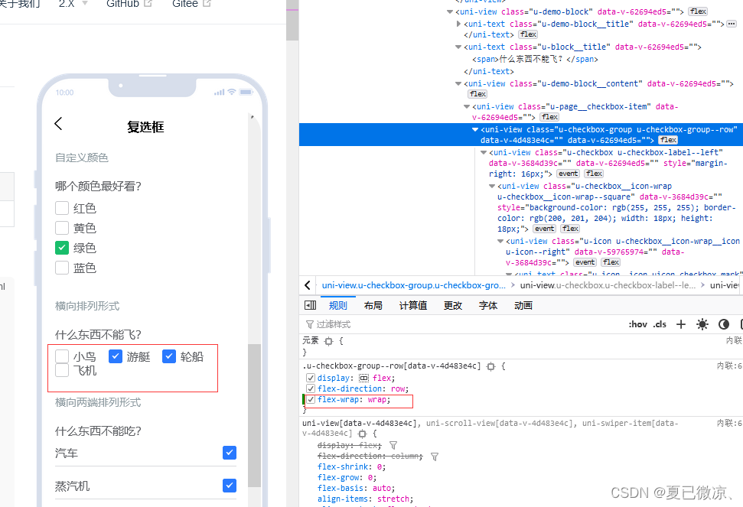The image size is (743, 507).
Task: Check the 红色 checkbox
Action: 62,208
